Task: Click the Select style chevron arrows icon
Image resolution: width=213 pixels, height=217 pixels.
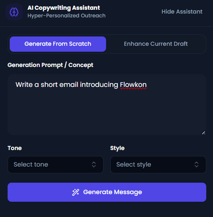Action: [197, 164]
